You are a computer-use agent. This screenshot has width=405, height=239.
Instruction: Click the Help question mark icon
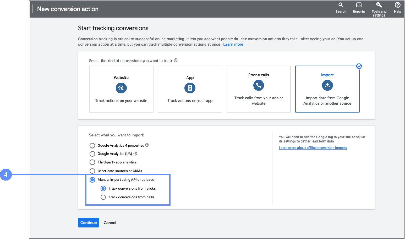(x=397, y=5)
